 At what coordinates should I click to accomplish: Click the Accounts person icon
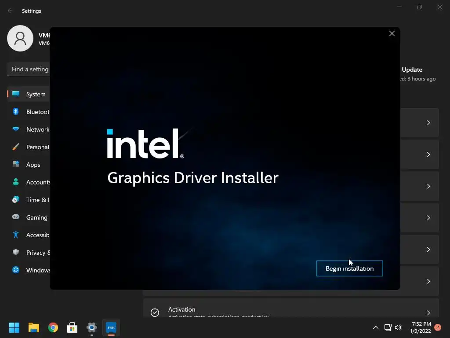click(x=16, y=182)
